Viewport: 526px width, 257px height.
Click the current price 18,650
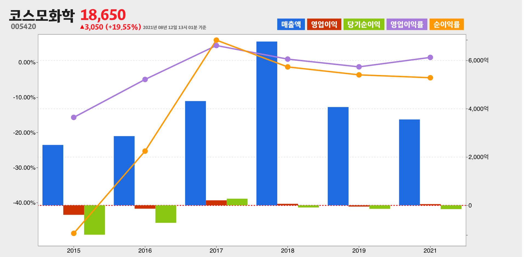click(103, 15)
